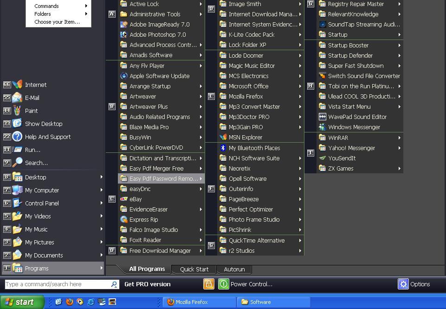Viewport: 446px width, 309px height.
Task: Select Choose your Item... menu entry
Action: pos(57,22)
